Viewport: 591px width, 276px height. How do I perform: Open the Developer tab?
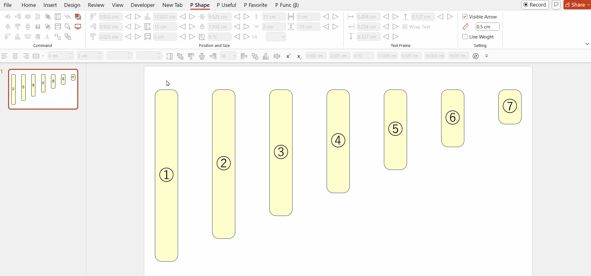click(x=143, y=5)
